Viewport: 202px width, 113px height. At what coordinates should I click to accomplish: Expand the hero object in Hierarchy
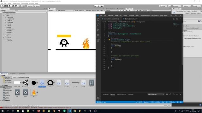tap(4, 15)
